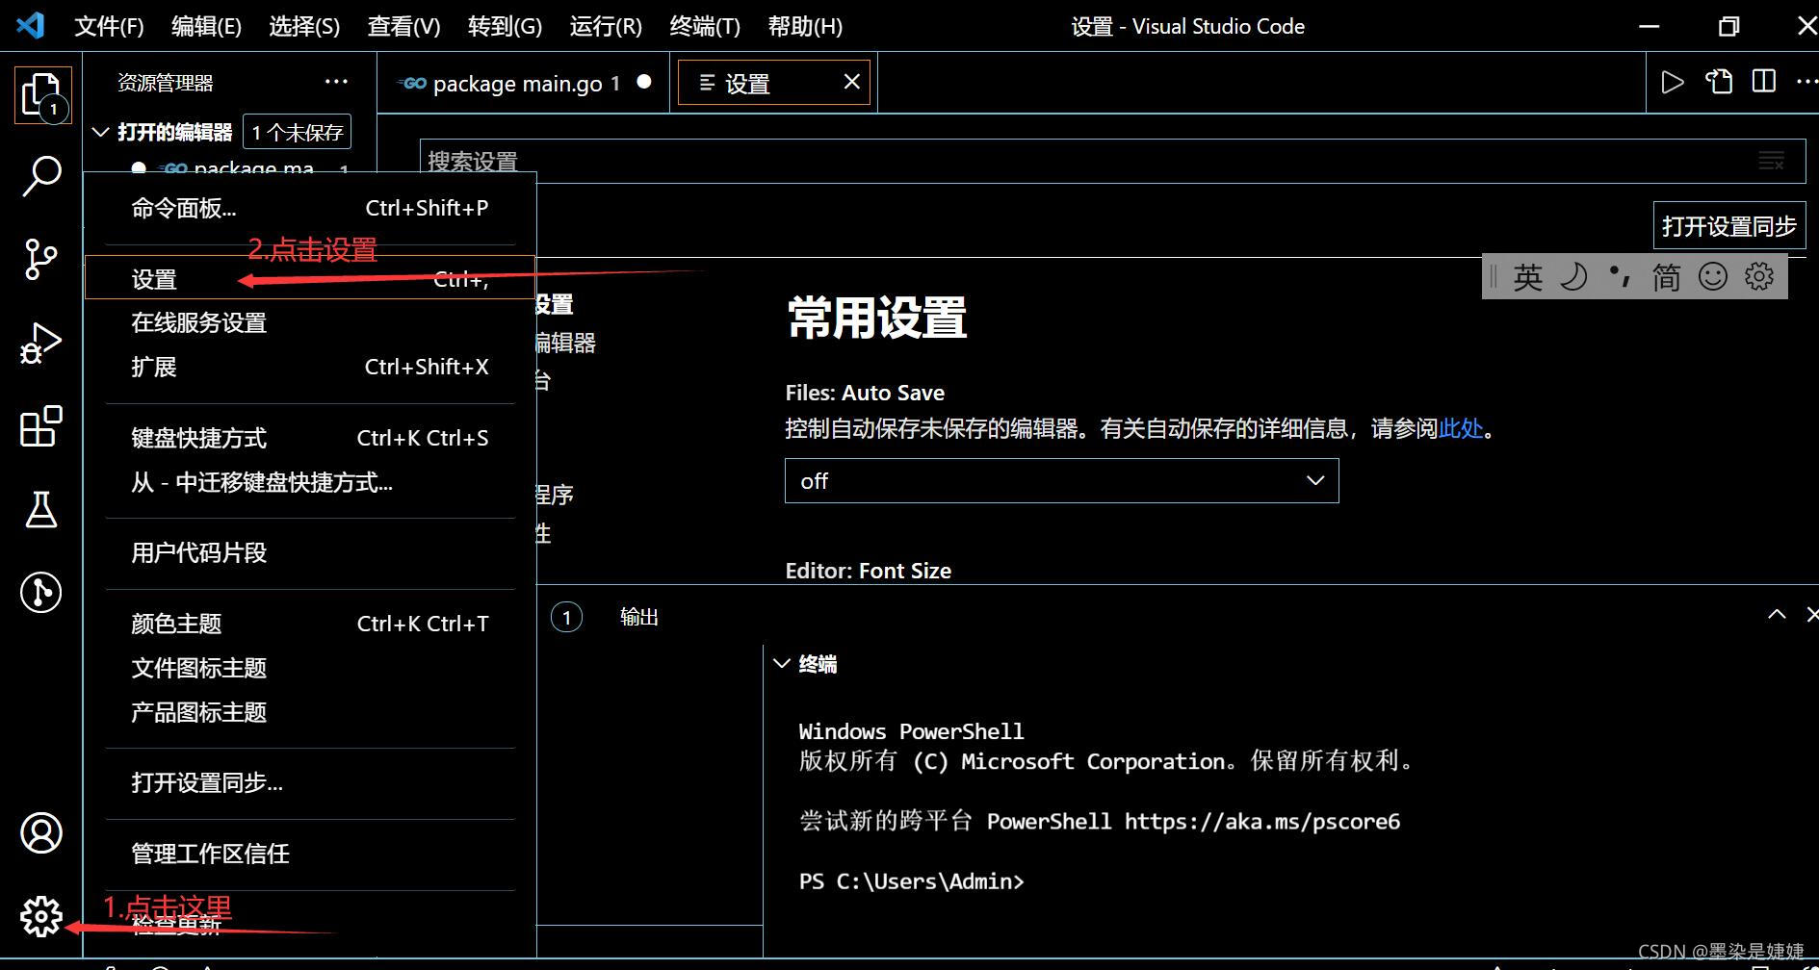Open the Run and Debug view icon
This screenshot has width=1819, height=970.
40,343
